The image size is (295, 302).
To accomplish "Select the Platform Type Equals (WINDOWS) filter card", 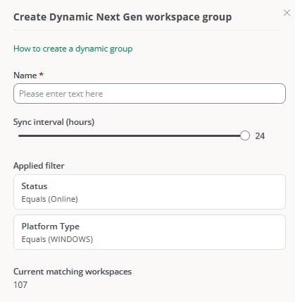I will (149, 232).
